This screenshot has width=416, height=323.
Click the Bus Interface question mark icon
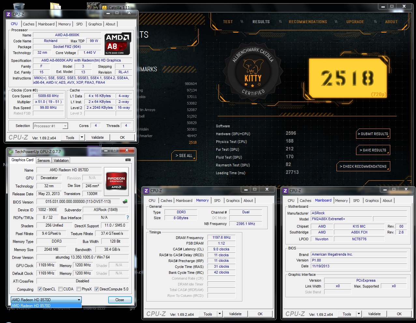[x=127, y=218]
